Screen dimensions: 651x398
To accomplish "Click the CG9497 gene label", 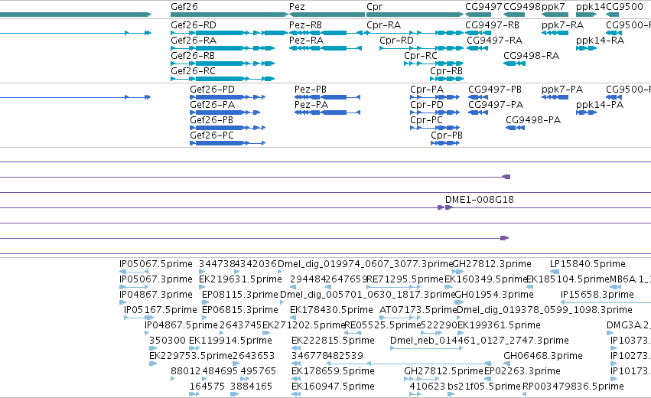I will click(x=483, y=7).
